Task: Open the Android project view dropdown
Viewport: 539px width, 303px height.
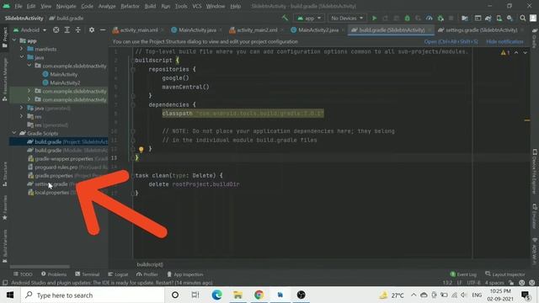Action: click(30, 30)
